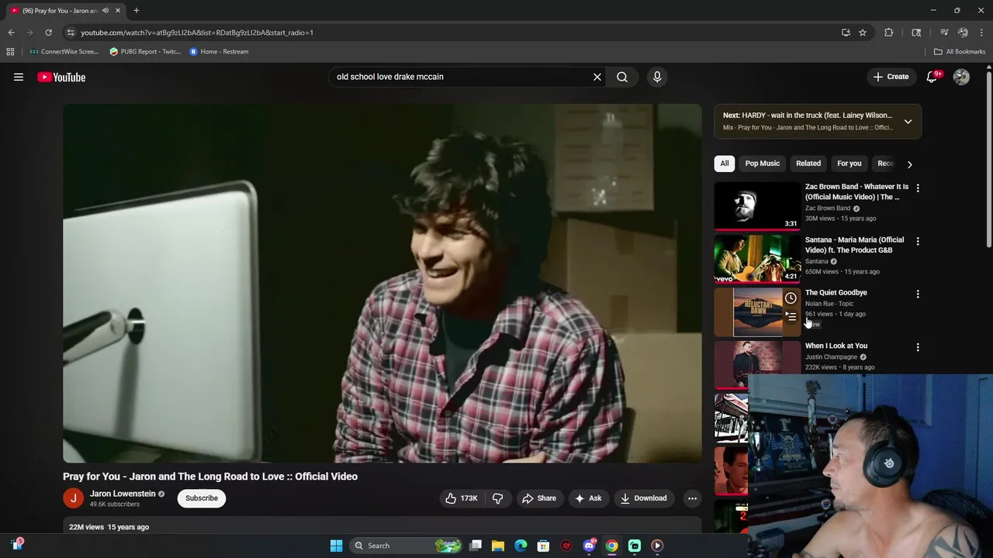The image size is (993, 558).
Task: Open All Bookmarks folder
Action: point(960,52)
